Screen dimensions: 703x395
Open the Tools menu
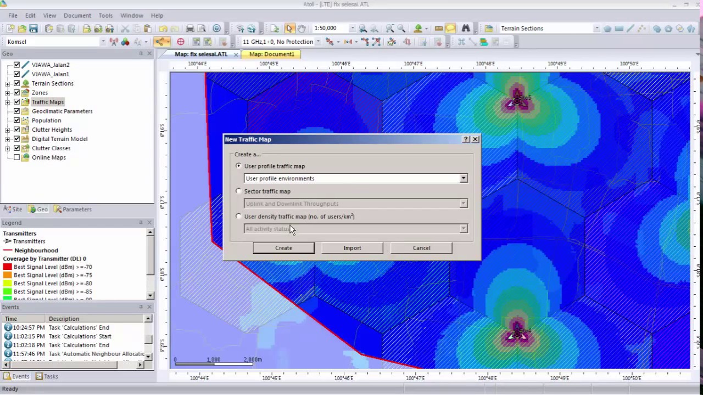pyautogui.click(x=105, y=15)
